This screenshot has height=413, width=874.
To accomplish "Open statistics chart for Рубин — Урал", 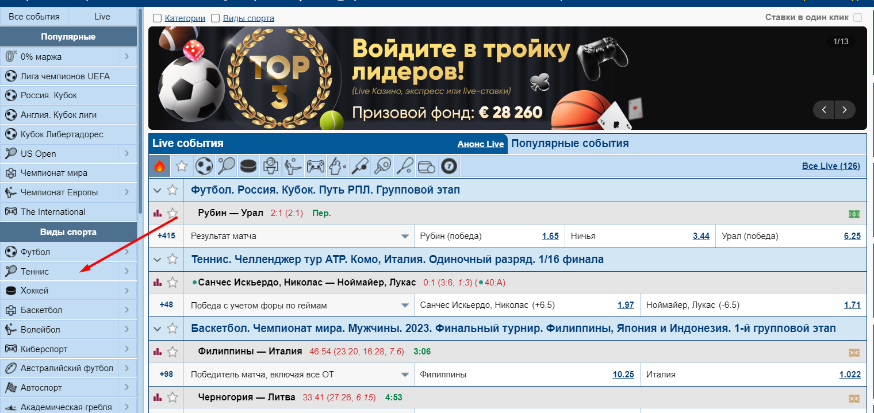I will coord(158,213).
